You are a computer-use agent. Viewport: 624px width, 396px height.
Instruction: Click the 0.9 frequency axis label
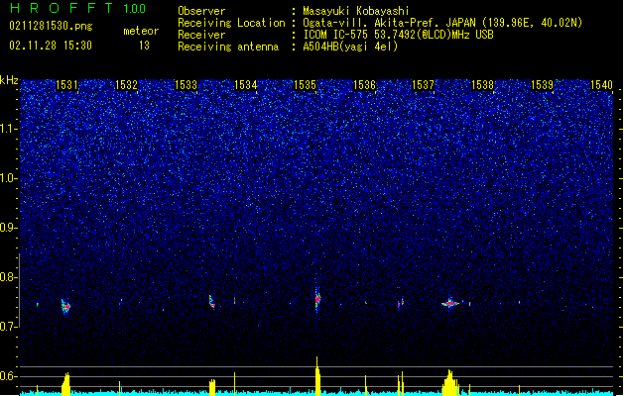[9, 228]
